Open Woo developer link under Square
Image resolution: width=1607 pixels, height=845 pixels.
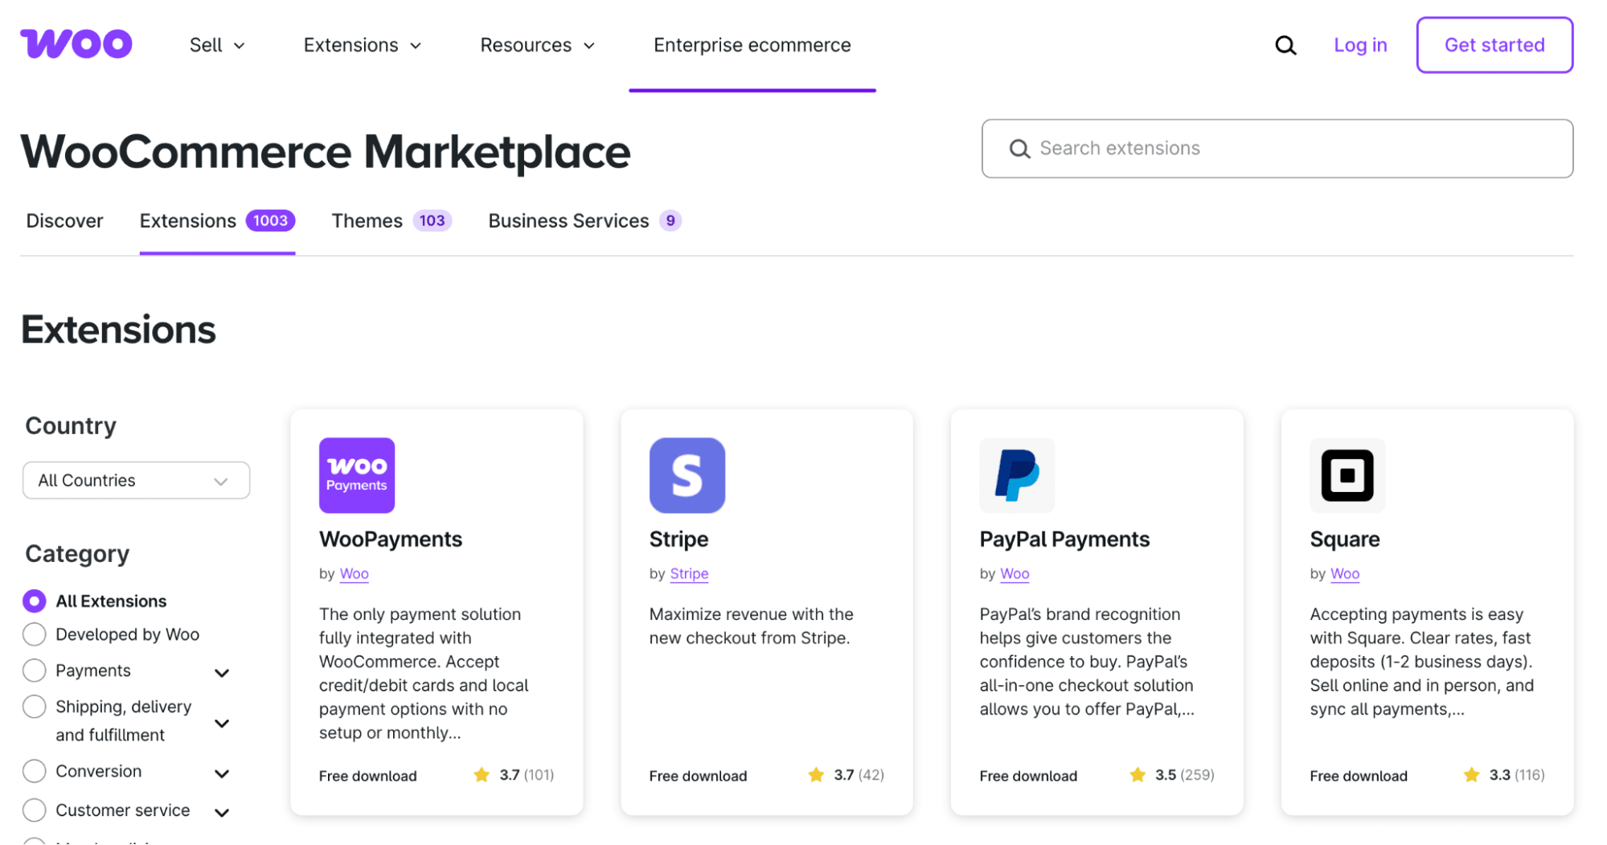1345,573
